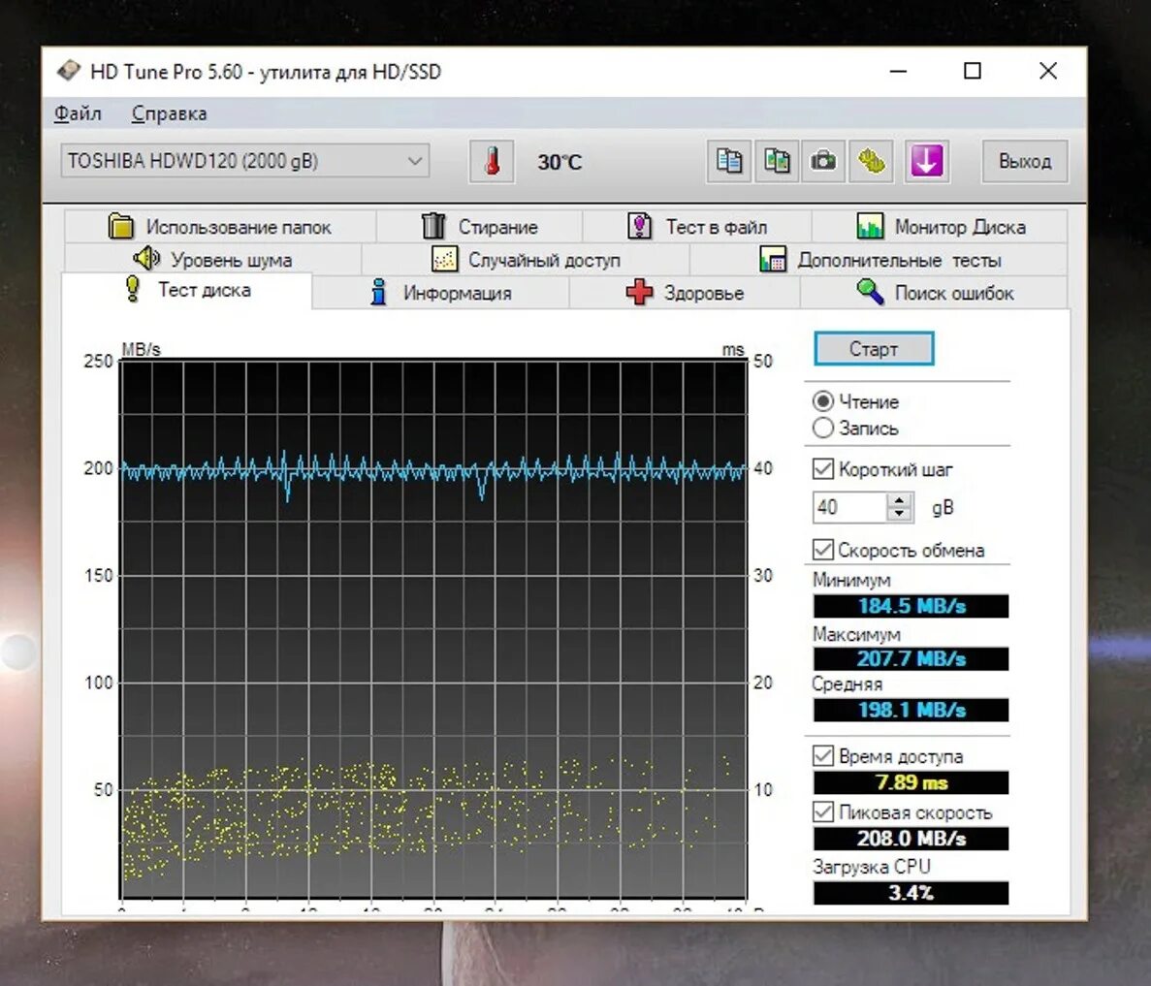Image resolution: width=1151 pixels, height=986 pixels.
Task: Toggle the Время доступа checkbox
Action: click(823, 756)
